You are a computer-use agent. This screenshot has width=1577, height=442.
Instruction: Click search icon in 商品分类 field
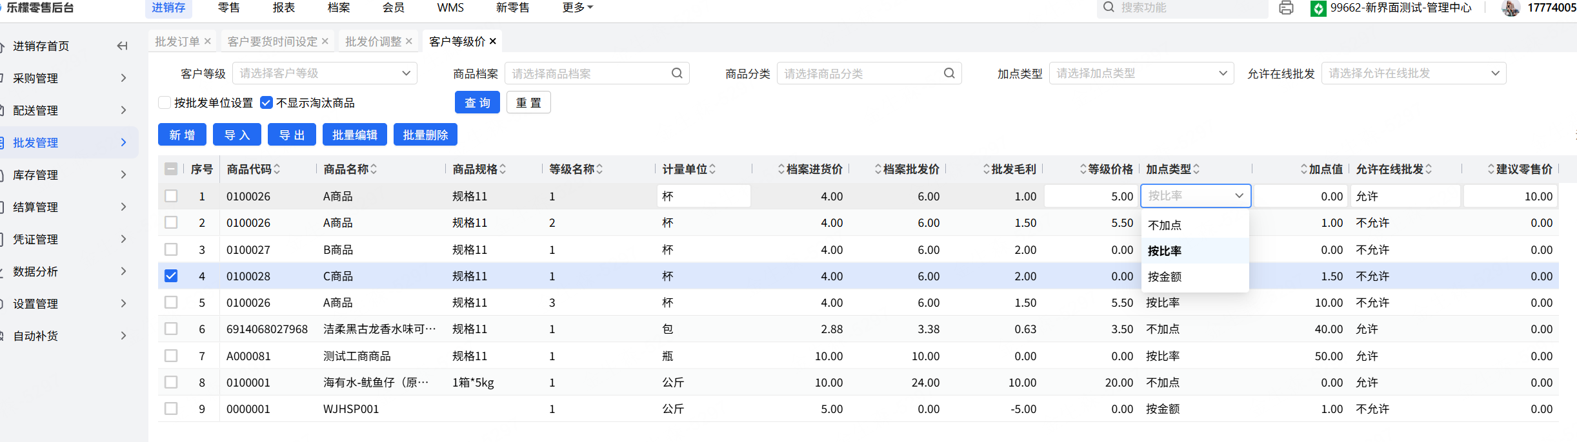949,73
